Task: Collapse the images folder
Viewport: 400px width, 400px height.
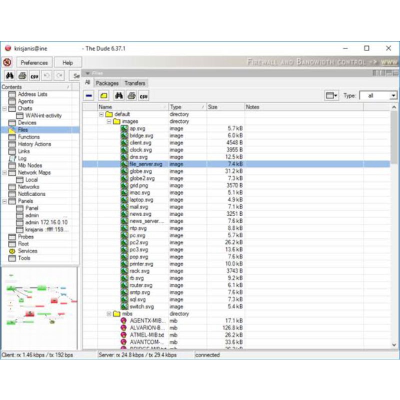Action: [109, 121]
